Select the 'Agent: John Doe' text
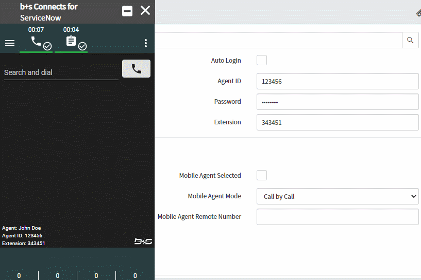Viewport: 421px width, 280px height. [x=22, y=228]
